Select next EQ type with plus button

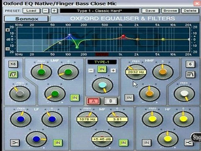click(113, 70)
